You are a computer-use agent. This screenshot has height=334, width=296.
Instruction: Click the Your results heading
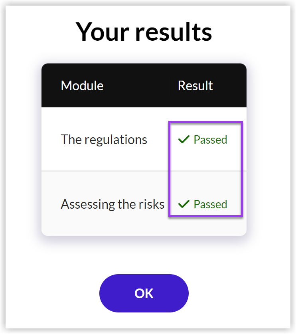click(144, 32)
